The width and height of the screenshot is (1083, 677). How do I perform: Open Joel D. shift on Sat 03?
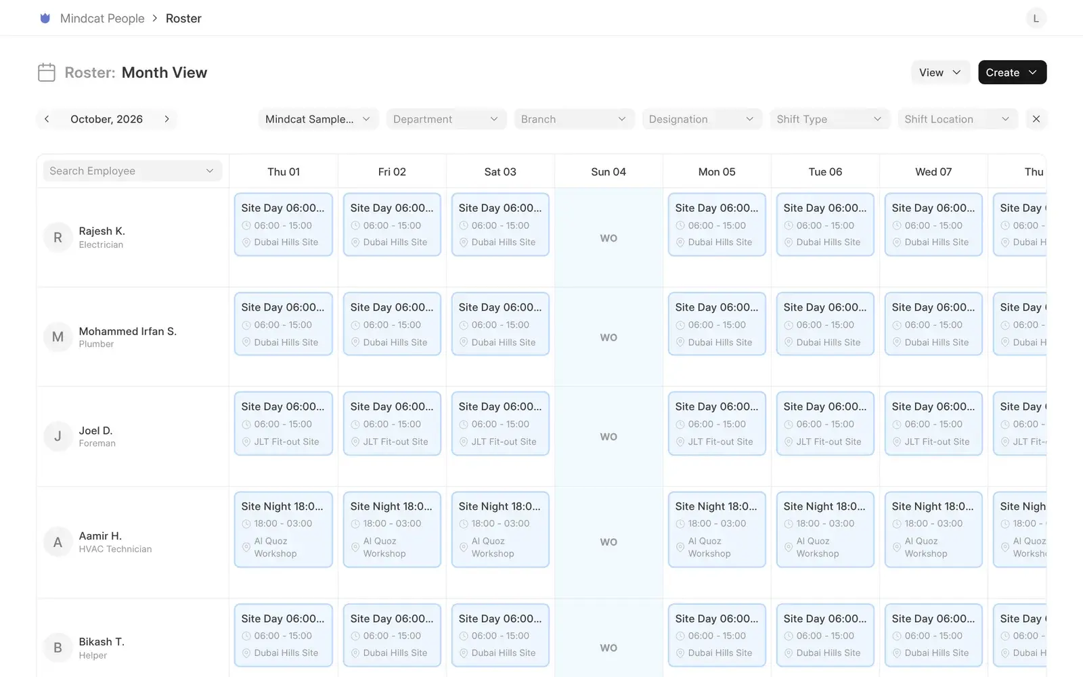coord(500,423)
